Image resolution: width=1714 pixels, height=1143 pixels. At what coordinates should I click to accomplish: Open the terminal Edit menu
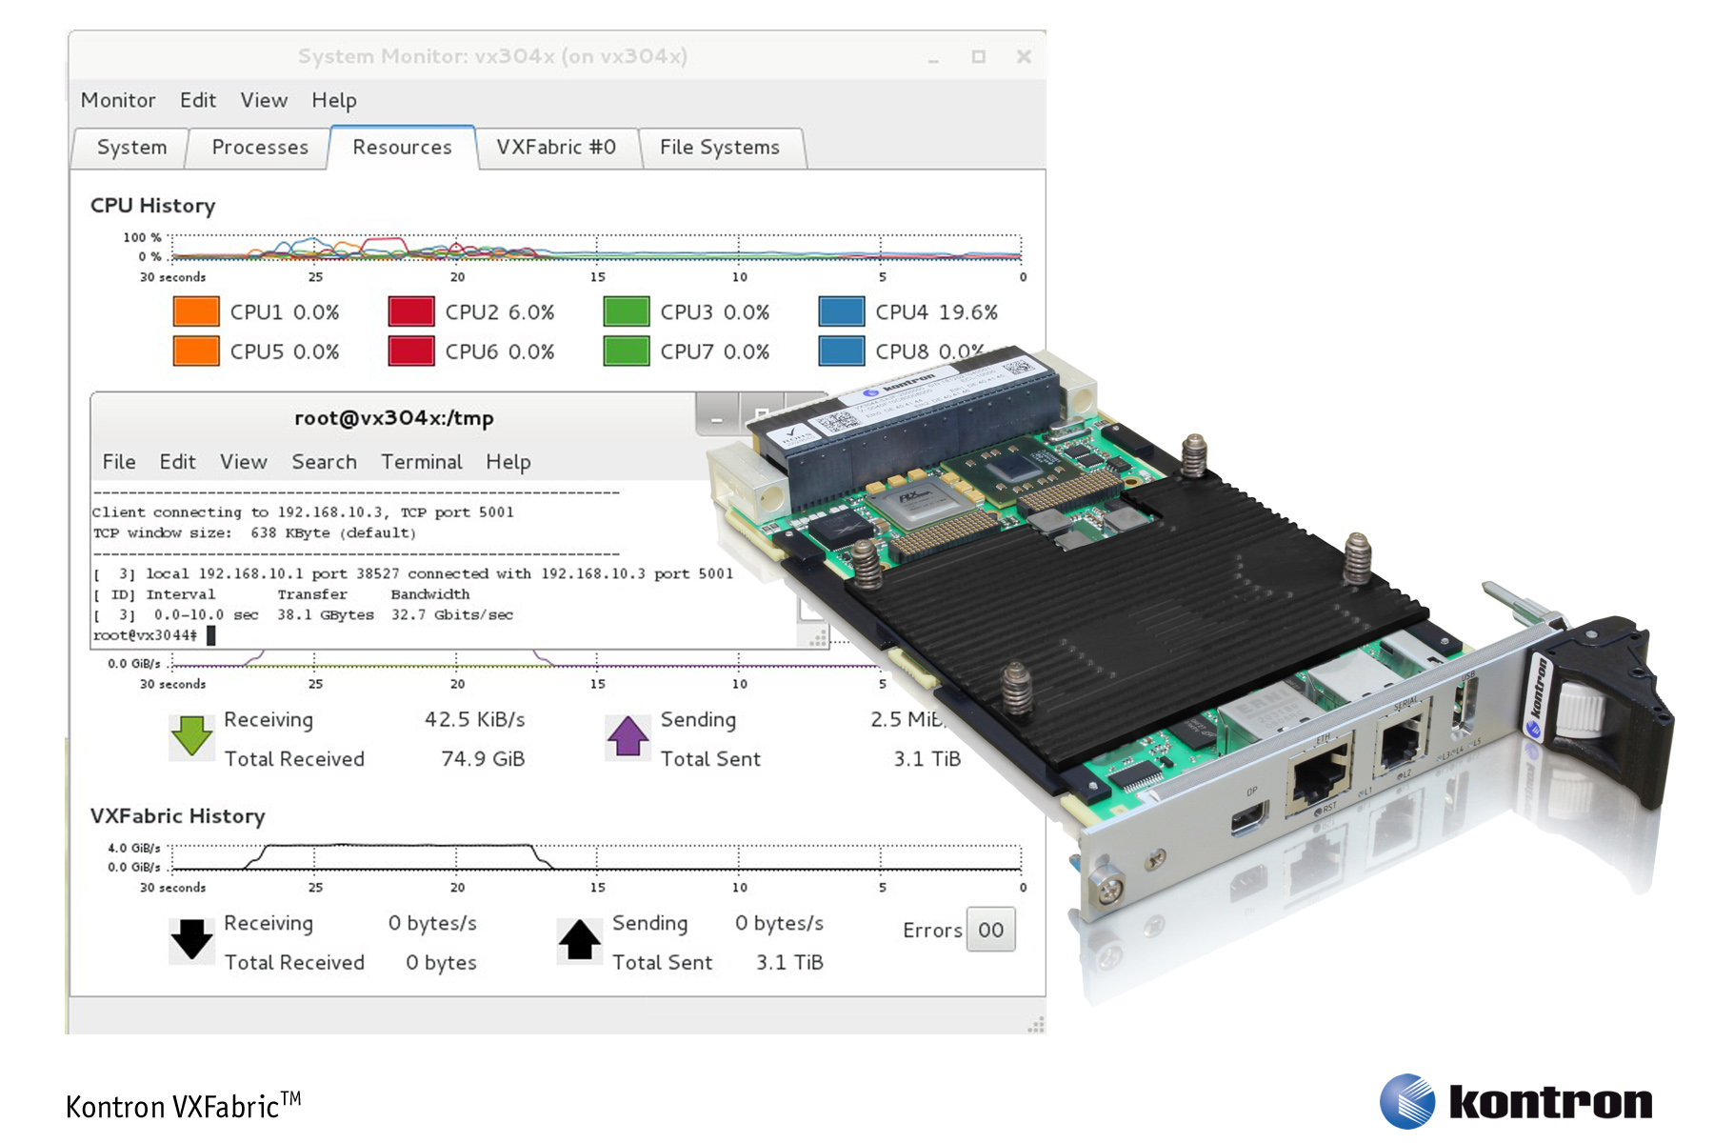click(177, 462)
